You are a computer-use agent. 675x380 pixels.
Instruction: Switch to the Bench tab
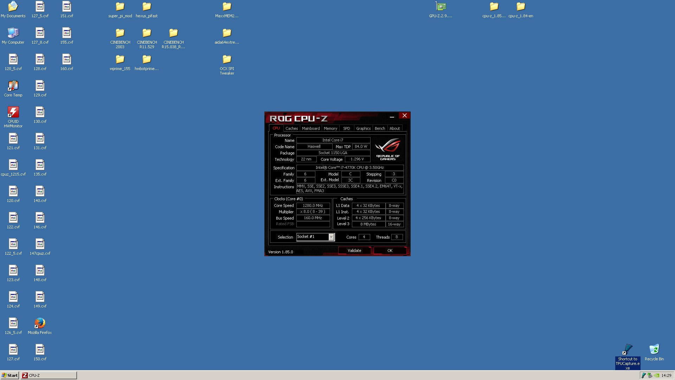coord(380,128)
